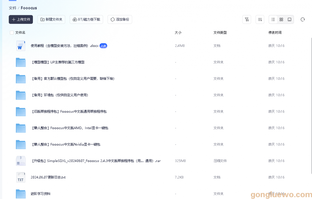
Task: Open 【模型模型】UP主推荐的第三方模型 folder name
Action: point(58,62)
